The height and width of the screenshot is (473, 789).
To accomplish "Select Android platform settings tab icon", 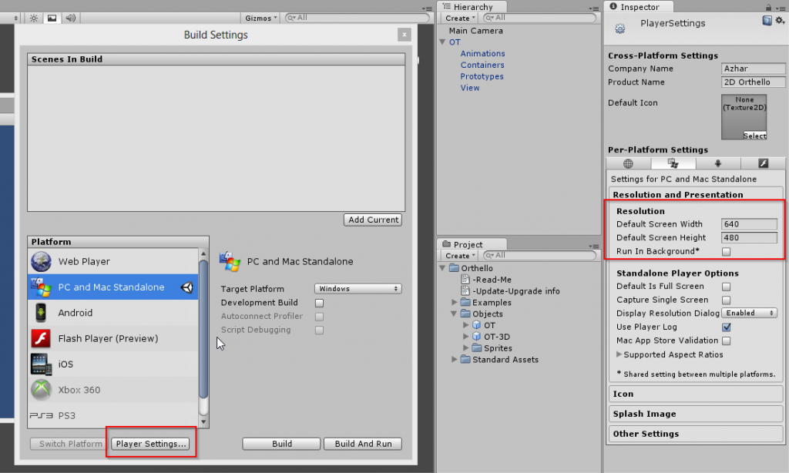I will tap(718, 163).
